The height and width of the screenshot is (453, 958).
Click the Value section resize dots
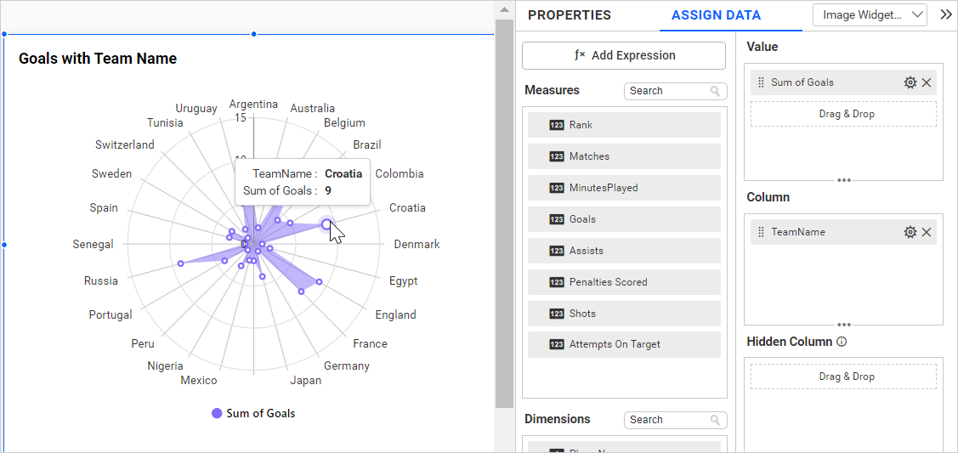tap(843, 180)
